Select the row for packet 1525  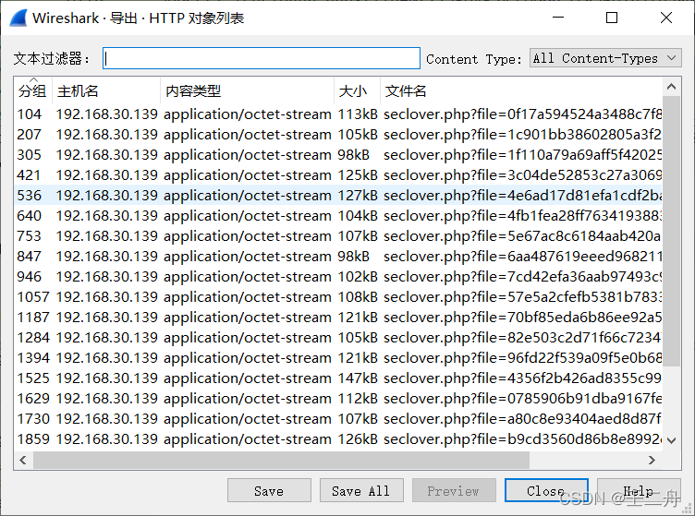(338, 378)
